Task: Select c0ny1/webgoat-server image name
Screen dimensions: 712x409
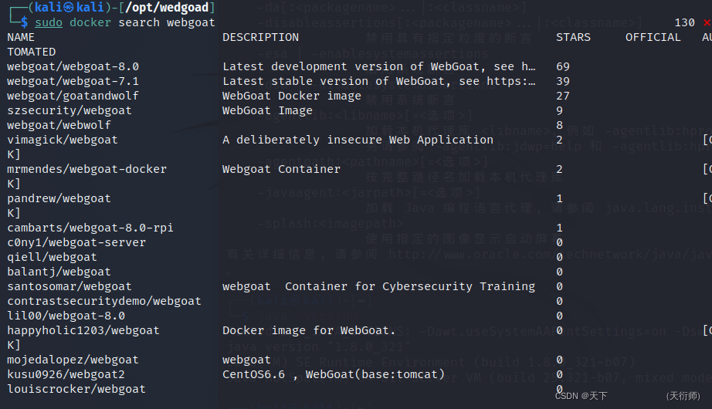Action: click(x=76, y=242)
